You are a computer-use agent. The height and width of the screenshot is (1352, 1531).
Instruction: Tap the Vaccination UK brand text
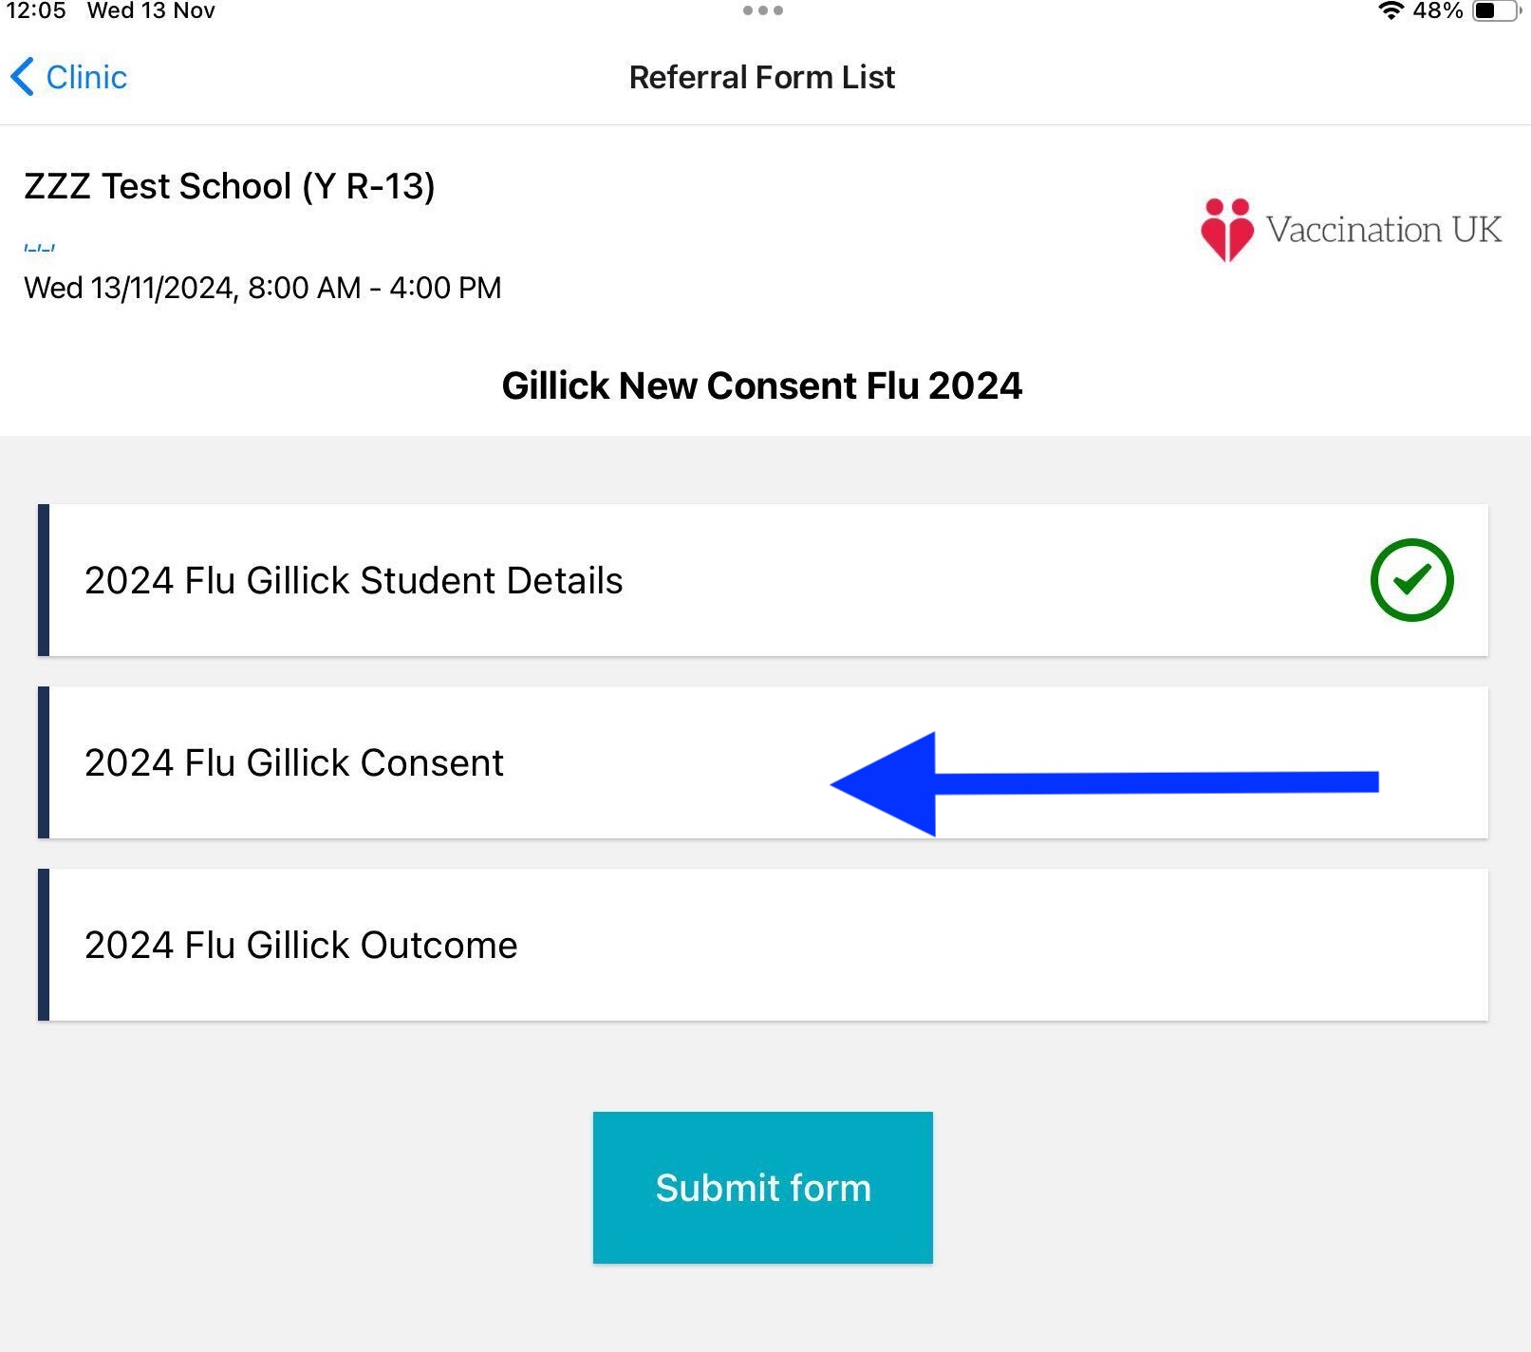click(1383, 230)
